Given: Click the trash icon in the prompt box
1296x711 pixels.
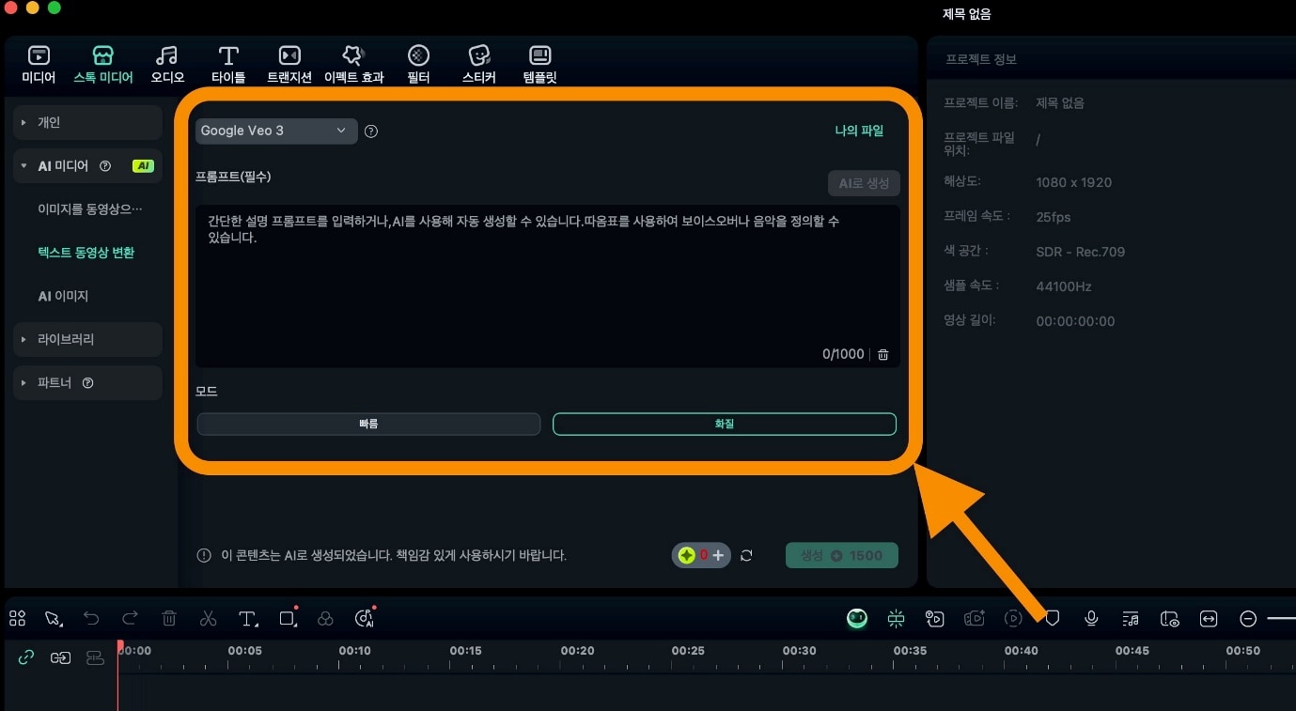Looking at the screenshot, I should 882,355.
